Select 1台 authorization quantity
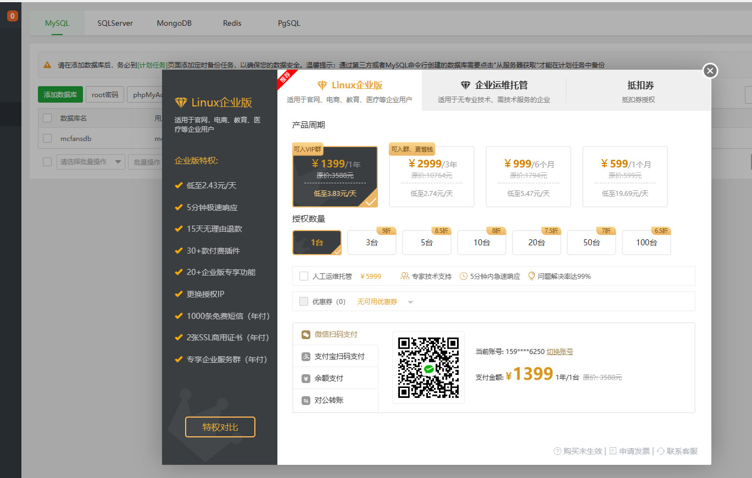Image resolution: width=752 pixels, height=478 pixels. pyautogui.click(x=317, y=243)
